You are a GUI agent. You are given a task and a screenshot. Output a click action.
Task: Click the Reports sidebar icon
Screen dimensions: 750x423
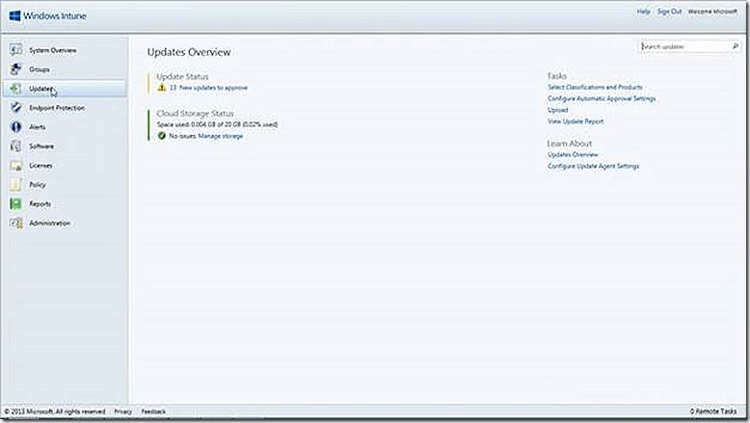click(x=15, y=203)
